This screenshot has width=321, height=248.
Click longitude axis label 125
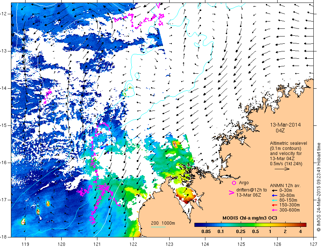[x=241, y=244]
